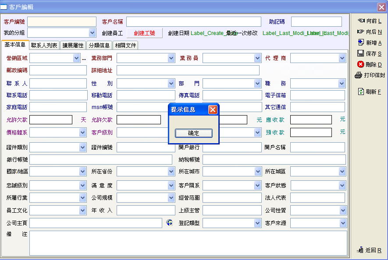Expand the 國家/地區 dropdown
Screen dimensions: 388x260
83,172
